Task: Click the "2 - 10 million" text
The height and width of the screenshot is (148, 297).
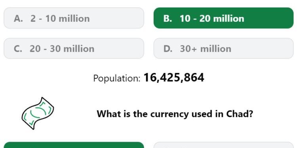Action: pyautogui.click(x=60, y=19)
